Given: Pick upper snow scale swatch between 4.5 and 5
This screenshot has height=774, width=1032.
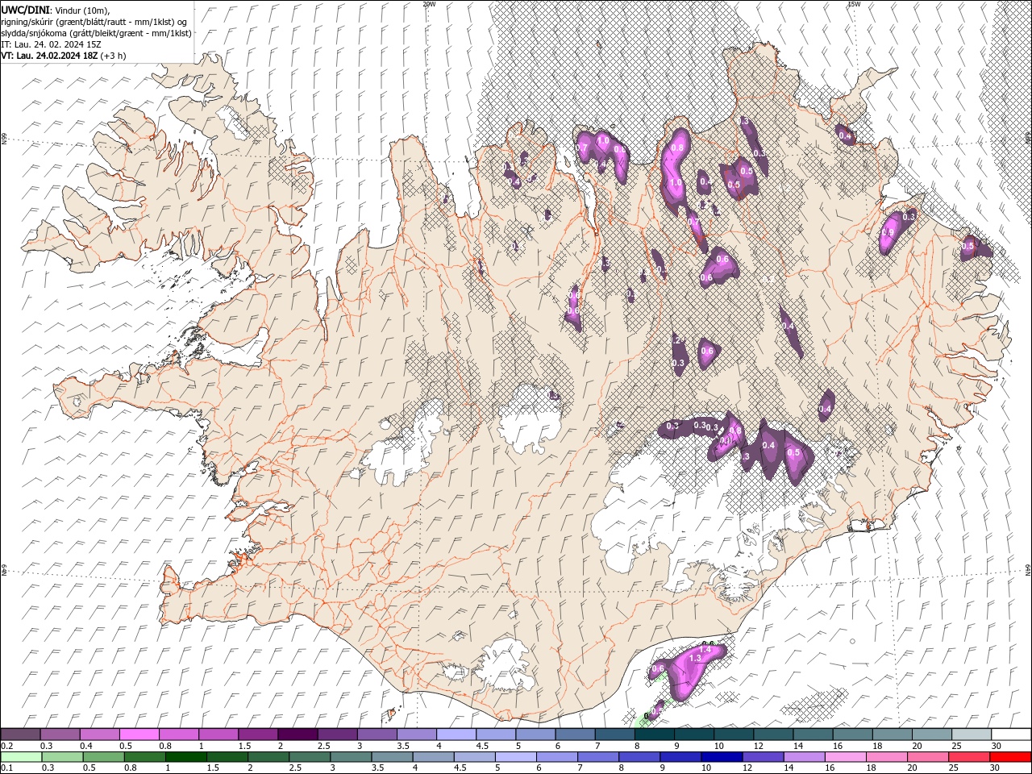Looking at the screenshot, I should coord(495,734).
